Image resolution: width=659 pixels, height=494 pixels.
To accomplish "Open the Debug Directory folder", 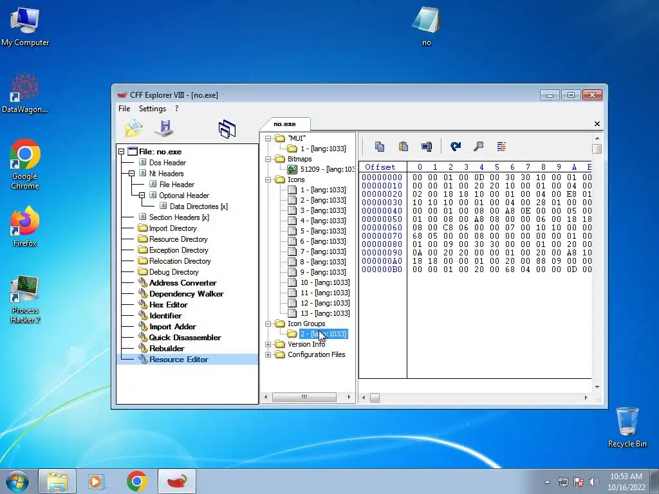I will (x=174, y=272).
